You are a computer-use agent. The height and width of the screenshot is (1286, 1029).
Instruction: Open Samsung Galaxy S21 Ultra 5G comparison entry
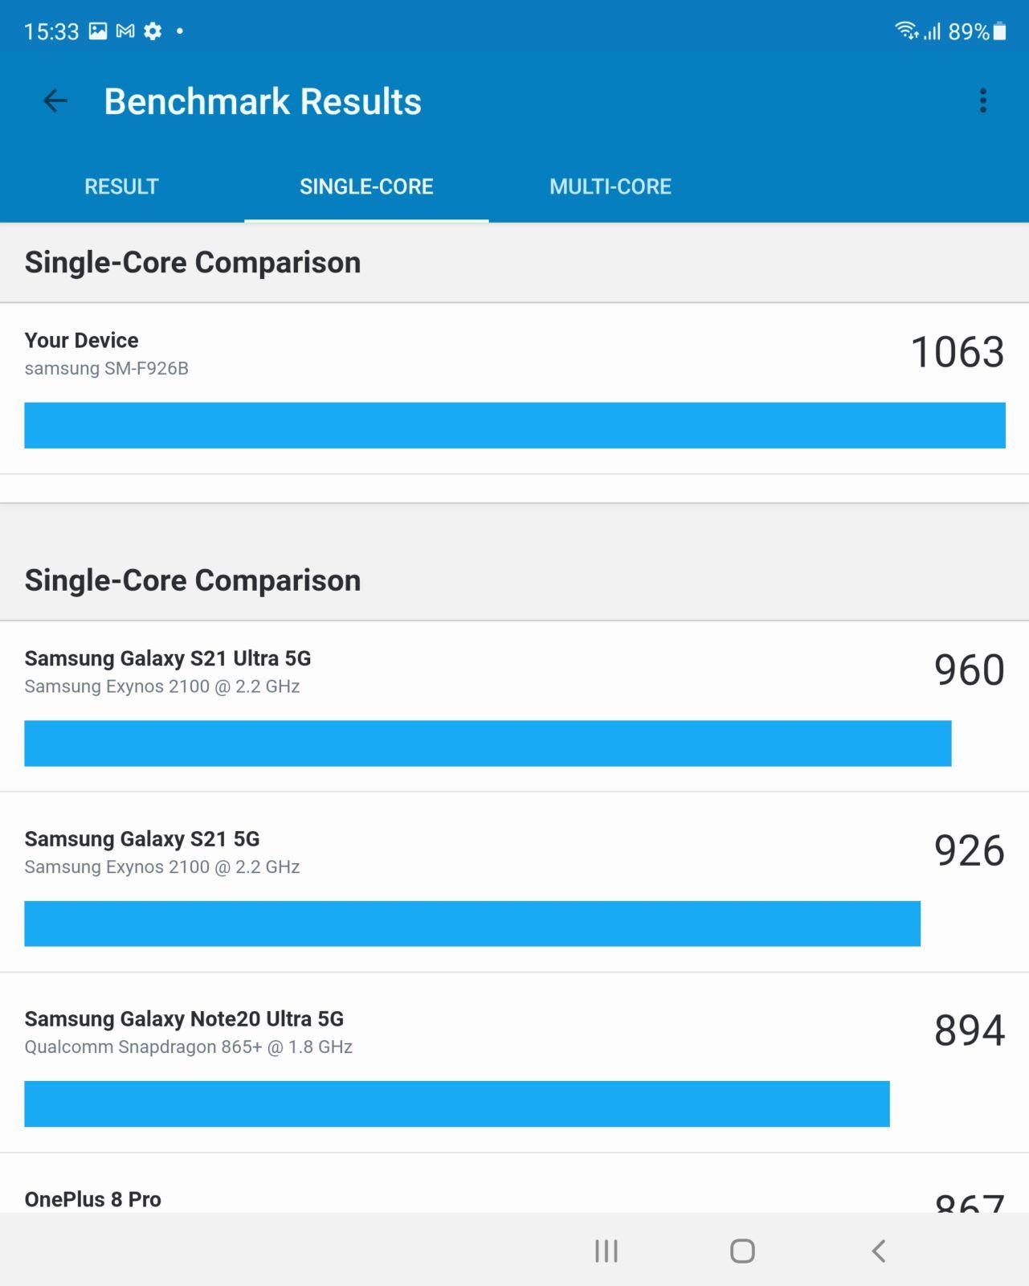tap(514, 706)
